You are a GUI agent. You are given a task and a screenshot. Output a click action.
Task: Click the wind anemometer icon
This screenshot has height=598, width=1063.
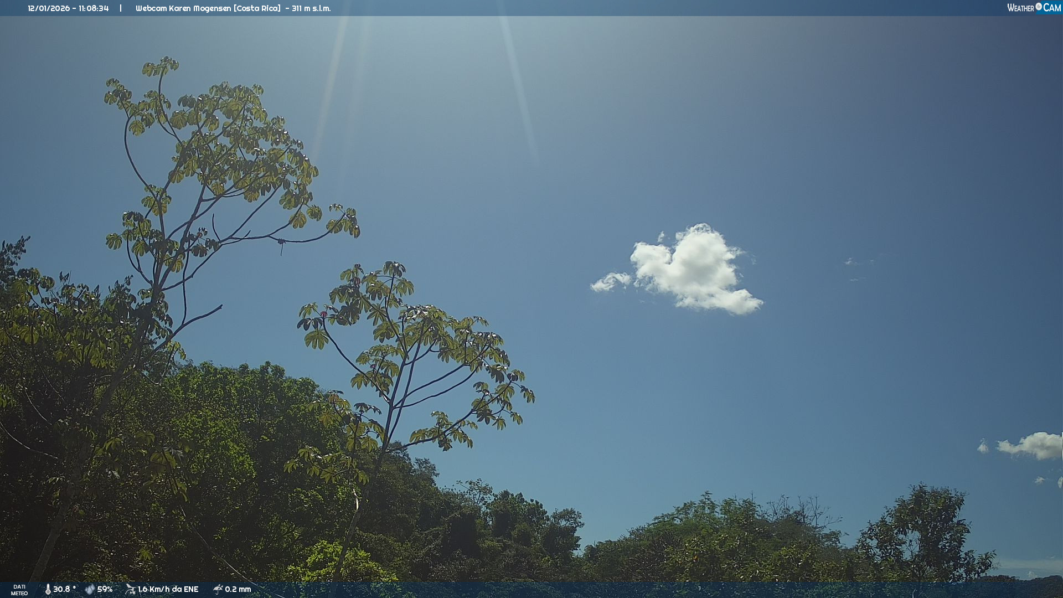[131, 589]
